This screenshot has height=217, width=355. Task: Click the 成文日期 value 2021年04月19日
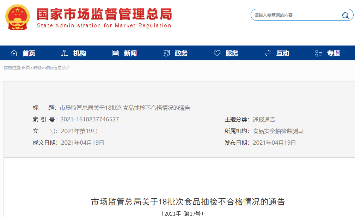point(82,143)
